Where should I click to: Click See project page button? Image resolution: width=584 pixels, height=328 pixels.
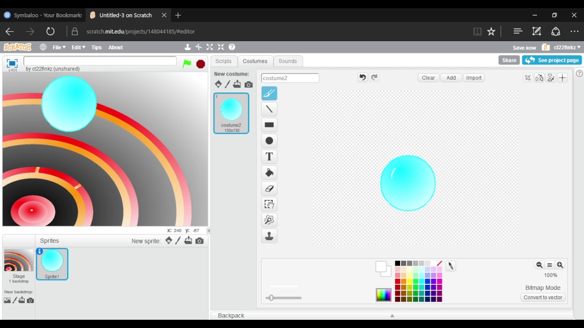(x=552, y=60)
